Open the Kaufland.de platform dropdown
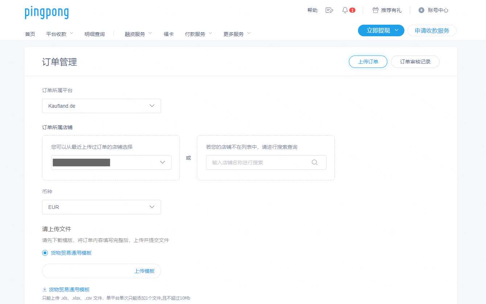 click(102, 106)
